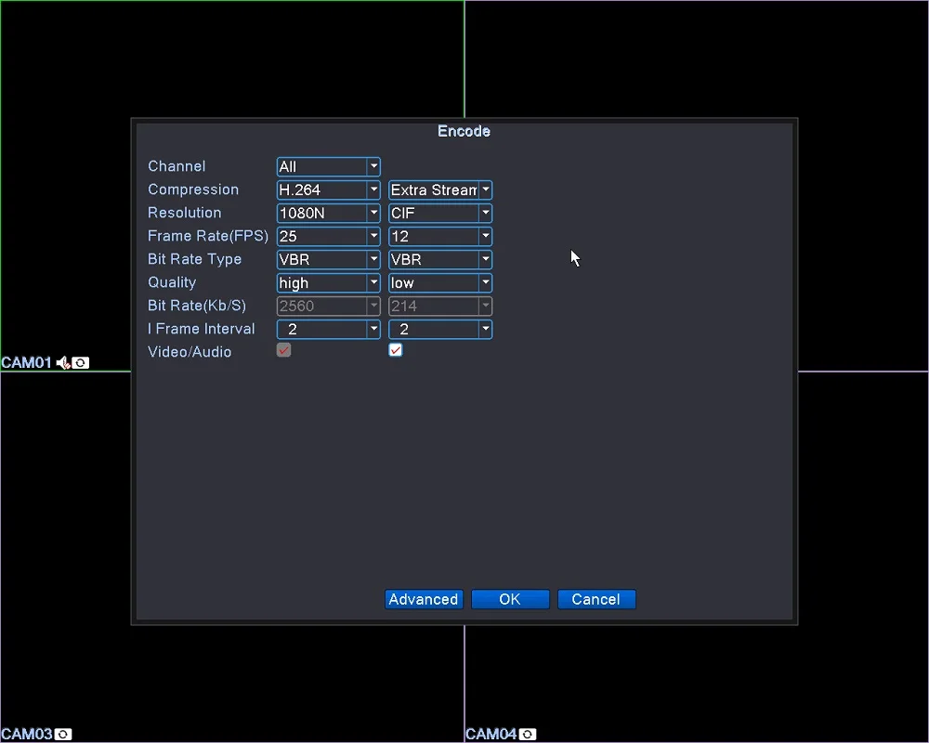Click the Bit Rate(Kb/S) label
The width and height of the screenshot is (929, 743).
click(x=197, y=306)
